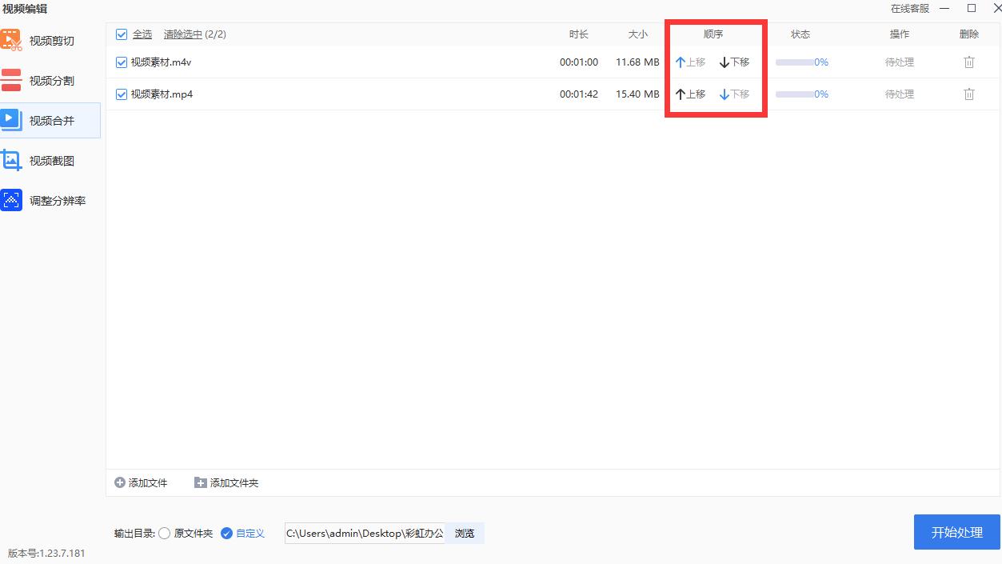This screenshot has height=564, width=1002.
Task: Switch to the 调整分辨率 tab label
Action: (x=58, y=201)
